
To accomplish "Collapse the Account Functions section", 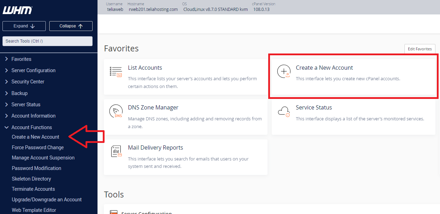I will 31,127.
